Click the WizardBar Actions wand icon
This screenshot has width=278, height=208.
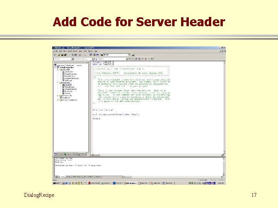[x=130, y=59]
